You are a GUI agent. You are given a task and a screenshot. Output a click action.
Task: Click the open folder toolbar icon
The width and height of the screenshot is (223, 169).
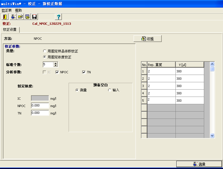click(x=21, y=17)
